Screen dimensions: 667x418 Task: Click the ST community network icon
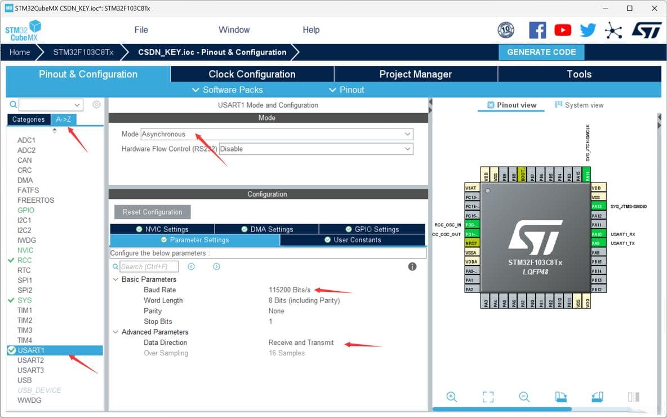tap(613, 30)
